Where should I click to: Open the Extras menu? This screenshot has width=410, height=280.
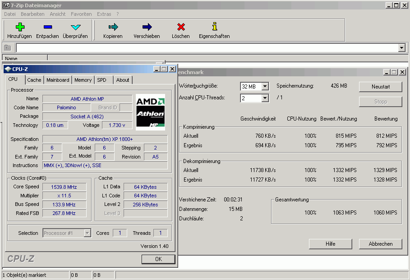tap(104, 14)
